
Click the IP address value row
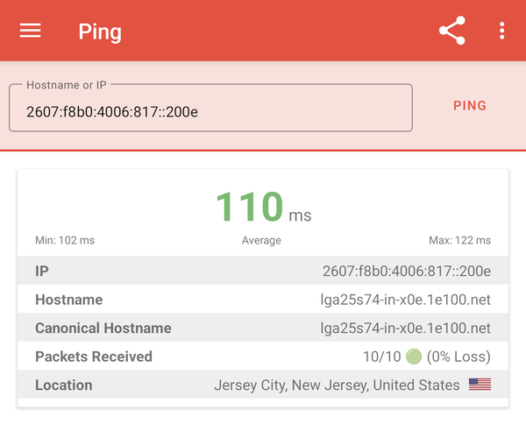(x=406, y=272)
